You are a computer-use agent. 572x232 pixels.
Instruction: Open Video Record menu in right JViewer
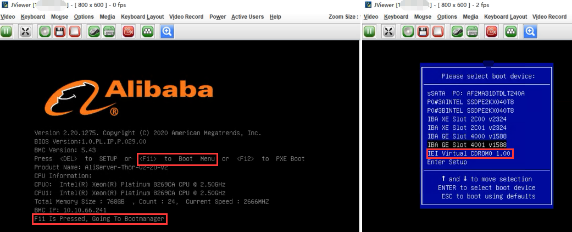point(549,17)
